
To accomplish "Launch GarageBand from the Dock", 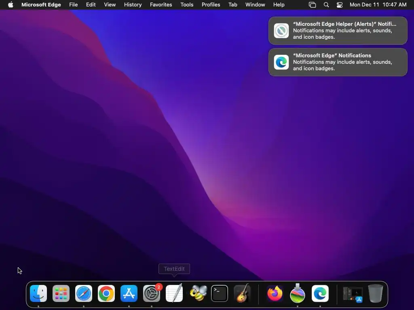I will pos(242,293).
